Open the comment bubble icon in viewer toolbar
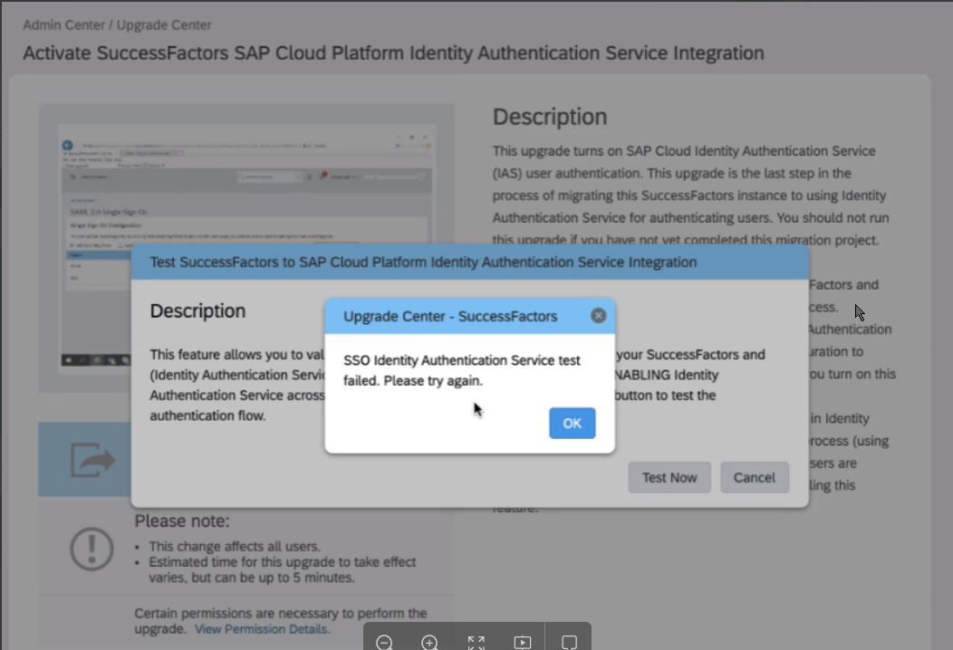Image resolution: width=953 pixels, height=650 pixels. coord(570,642)
